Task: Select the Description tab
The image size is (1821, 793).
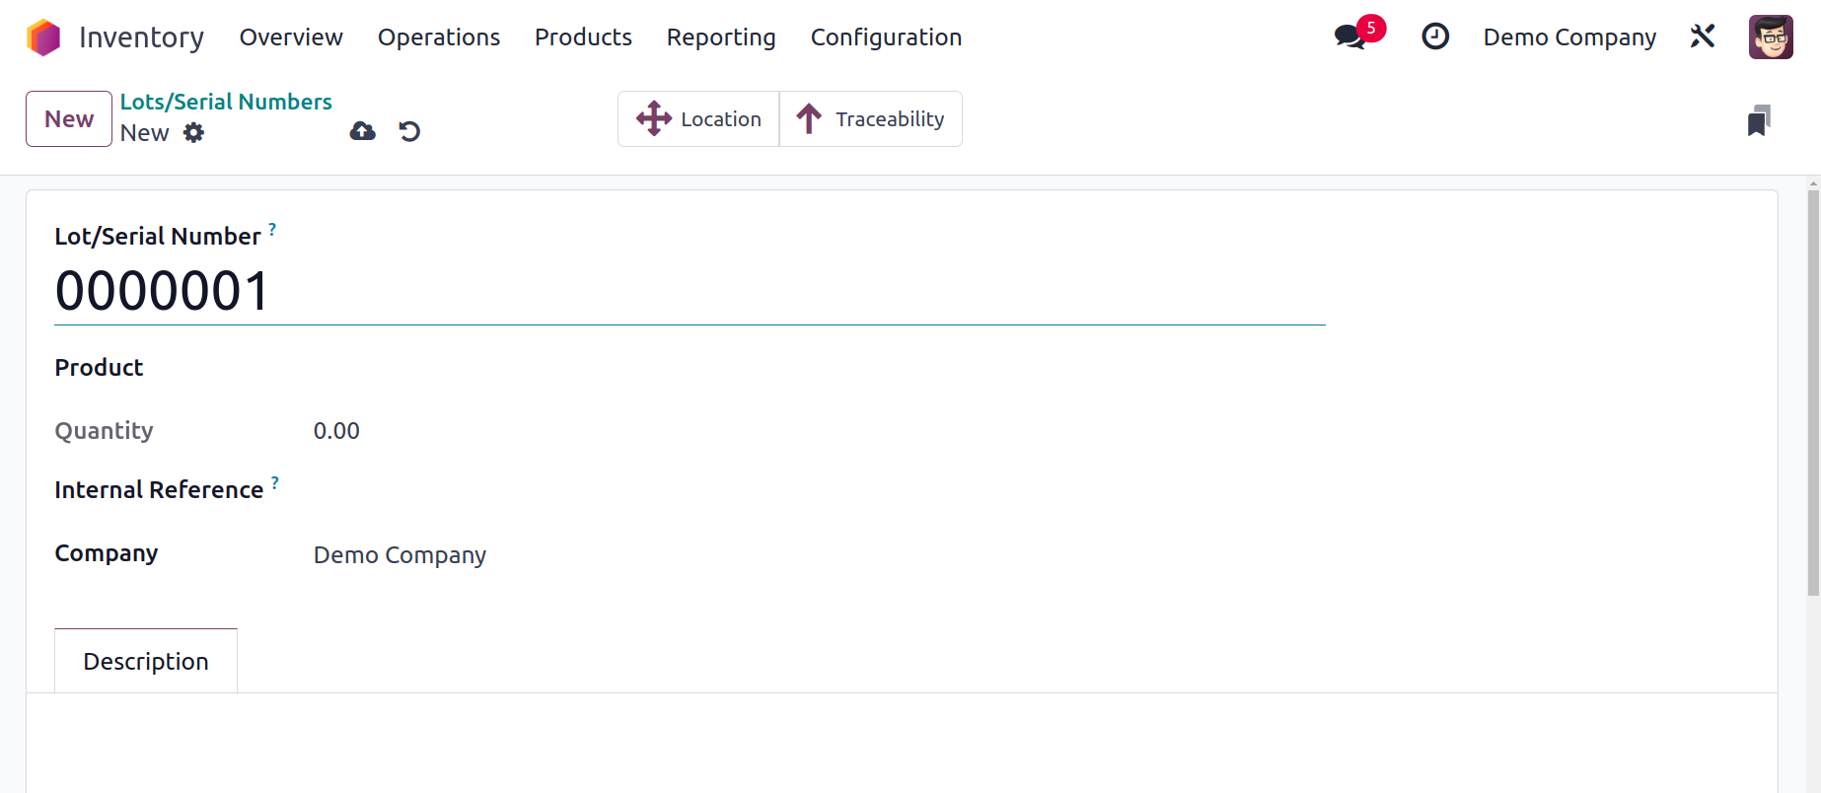Action: coord(146,661)
